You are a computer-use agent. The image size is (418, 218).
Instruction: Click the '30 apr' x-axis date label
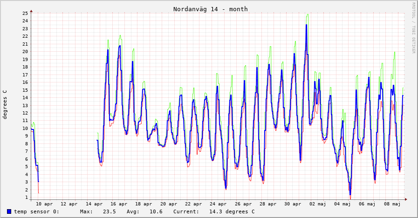tap(293, 204)
